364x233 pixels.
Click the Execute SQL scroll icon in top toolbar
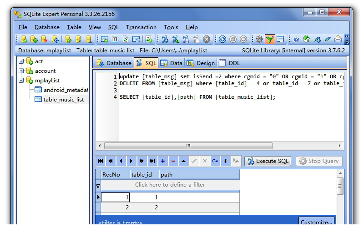[165, 39]
